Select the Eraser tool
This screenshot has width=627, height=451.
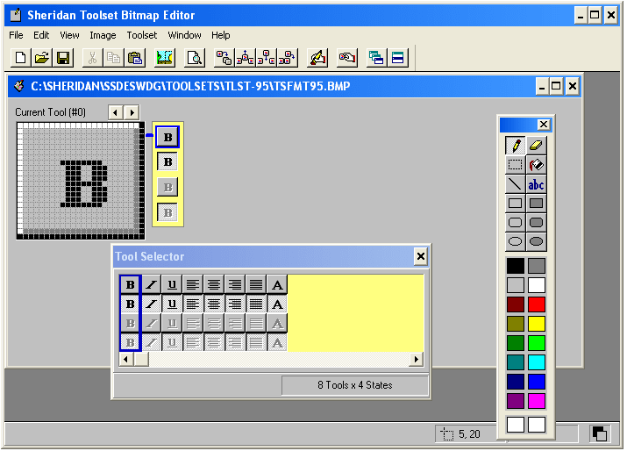(536, 145)
